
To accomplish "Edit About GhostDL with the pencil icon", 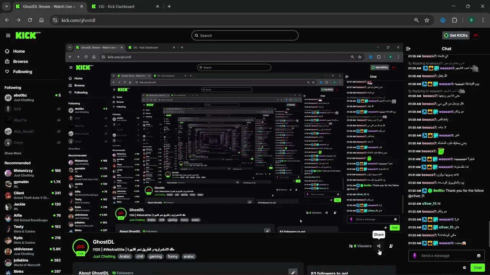I will (x=293, y=272).
